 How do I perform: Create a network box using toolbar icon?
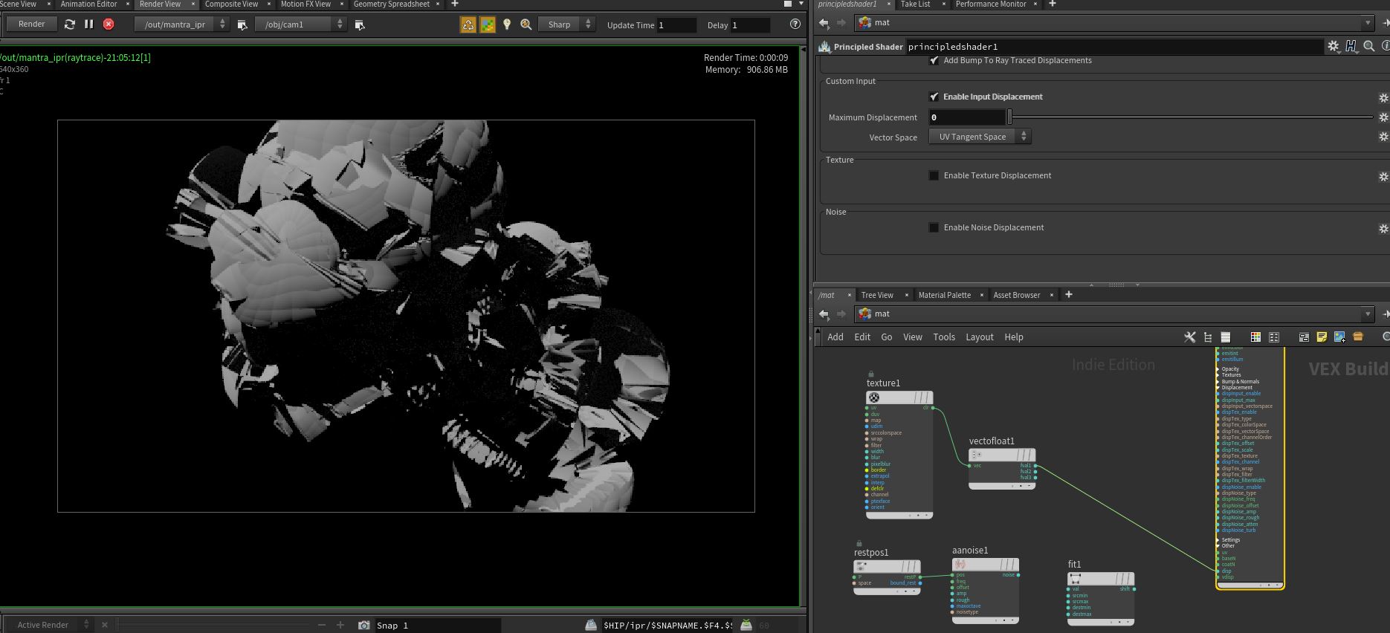(1304, 337)
